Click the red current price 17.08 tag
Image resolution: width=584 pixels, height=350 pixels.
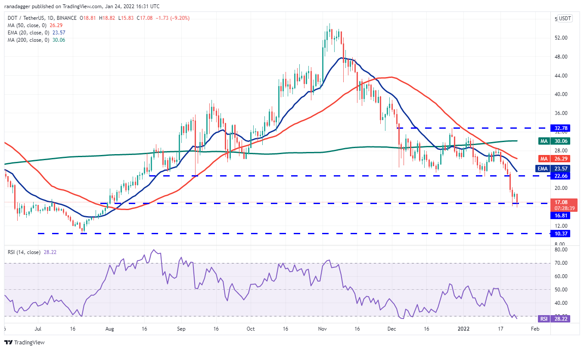[x=560, y=202]
